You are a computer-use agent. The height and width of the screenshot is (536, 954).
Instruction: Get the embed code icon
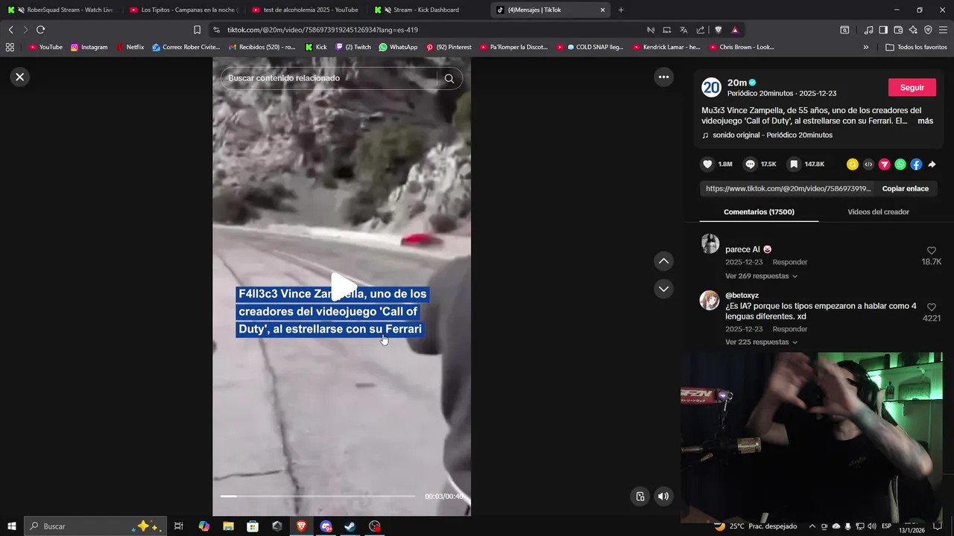(868, 164)
